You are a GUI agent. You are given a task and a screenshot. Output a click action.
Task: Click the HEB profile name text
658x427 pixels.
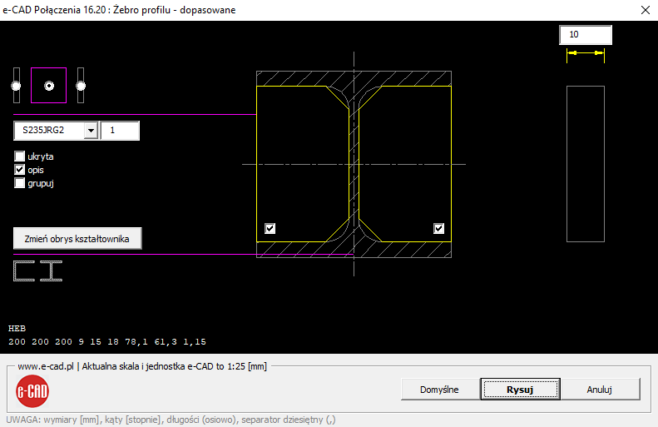17,328
